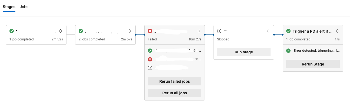This screenshot has height=104, width=350.
Task: Switch to the Jobs tab
Action: pyautogui.click(x=24, y=7)
